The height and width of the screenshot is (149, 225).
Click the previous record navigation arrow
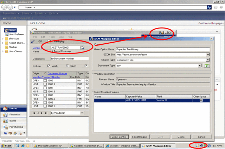pos(38,113)
